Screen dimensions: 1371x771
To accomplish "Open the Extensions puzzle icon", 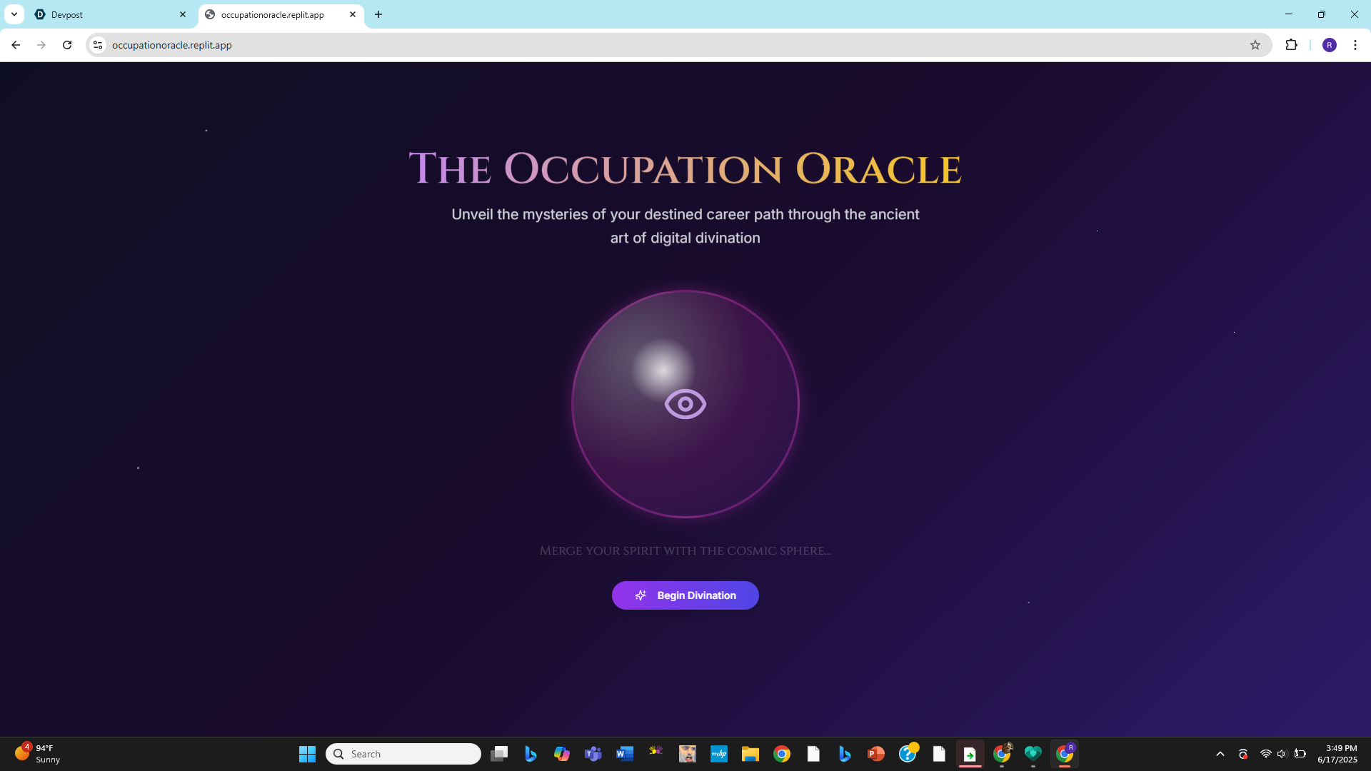I will pyautogui.click(x=1291, y=45).
